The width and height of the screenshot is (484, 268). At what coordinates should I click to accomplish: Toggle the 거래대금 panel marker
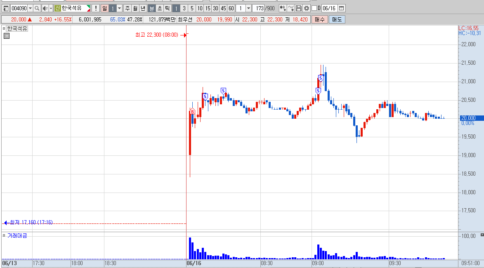[x=4, y=235]
